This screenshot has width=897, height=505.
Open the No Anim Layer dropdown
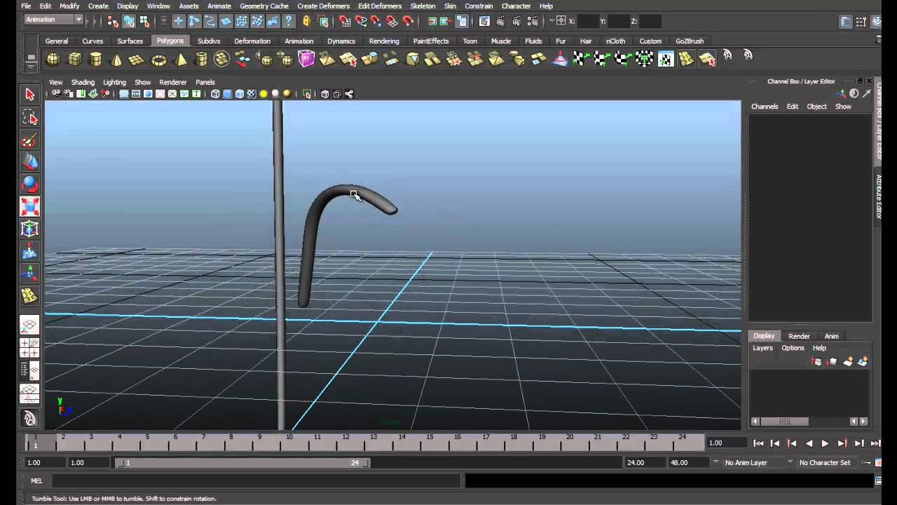coord(715,462)
